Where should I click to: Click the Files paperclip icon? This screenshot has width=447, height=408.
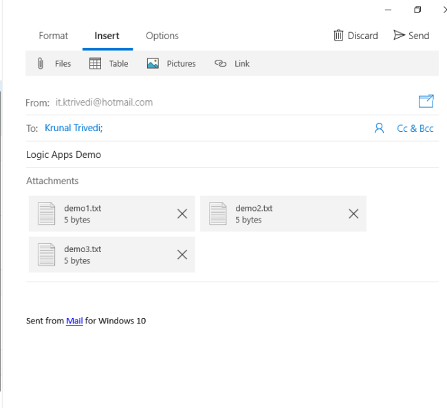[41, 63]
